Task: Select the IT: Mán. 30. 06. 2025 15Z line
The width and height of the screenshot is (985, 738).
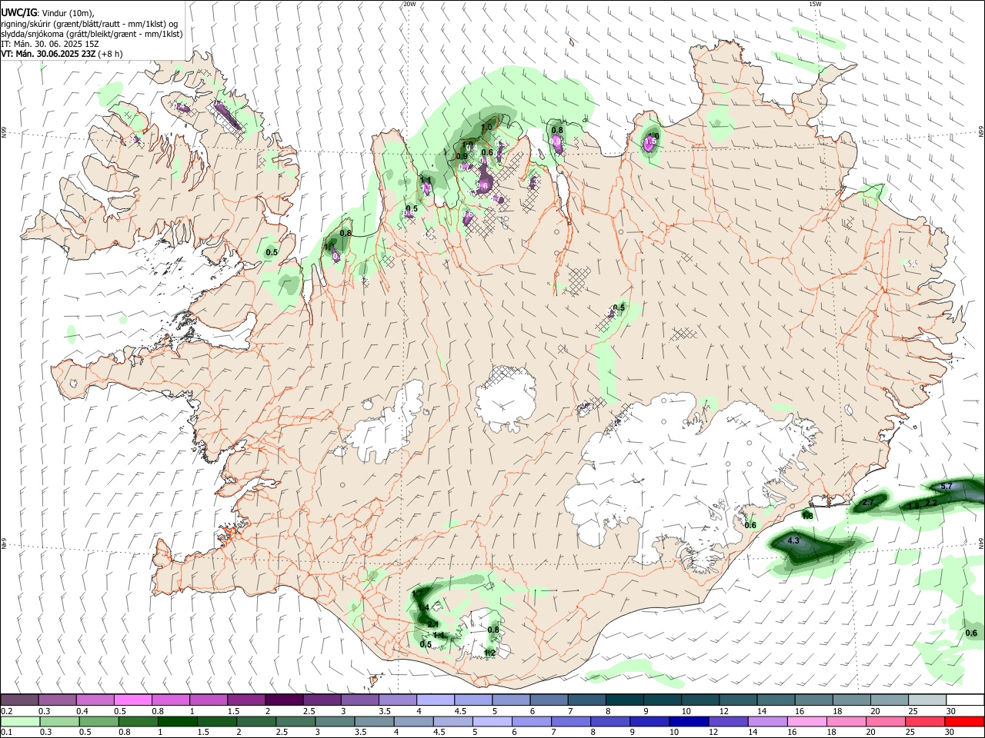Action: 50,44
